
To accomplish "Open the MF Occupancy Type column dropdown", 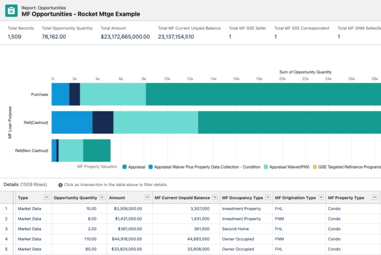I will tap(268, 198).
